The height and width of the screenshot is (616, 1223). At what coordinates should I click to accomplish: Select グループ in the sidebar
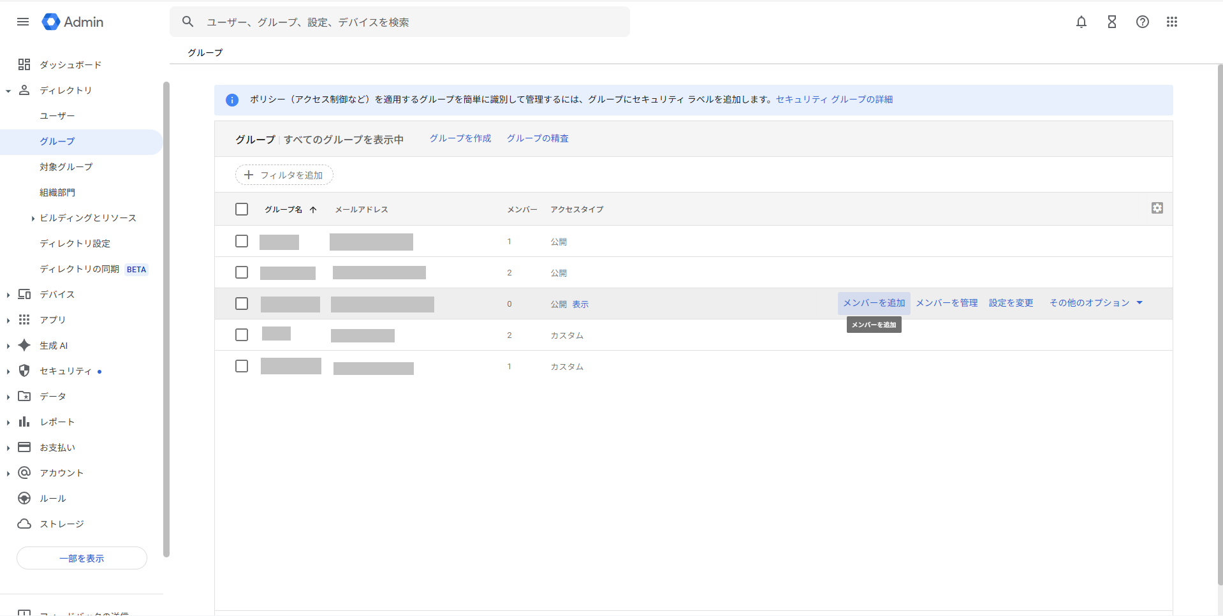point(82,142)
